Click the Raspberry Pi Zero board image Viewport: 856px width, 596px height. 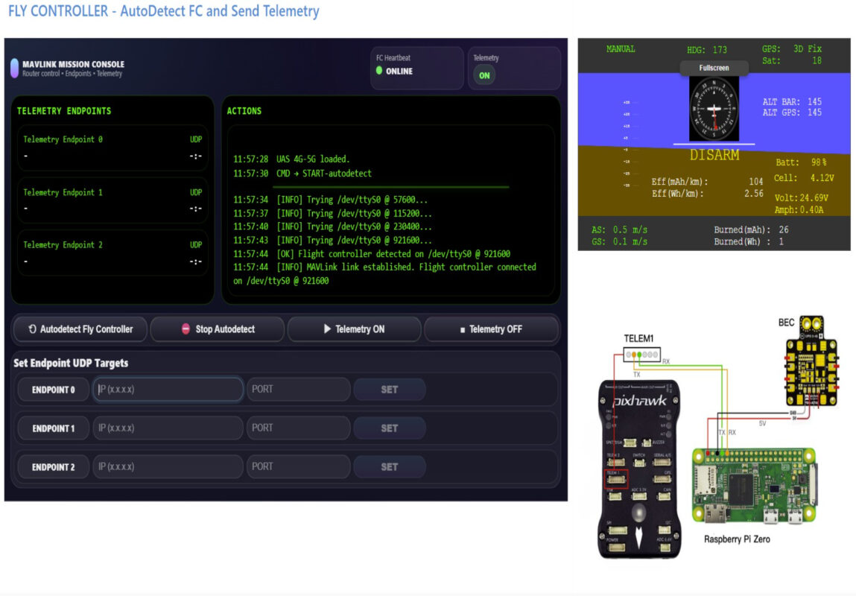[754, 487]
